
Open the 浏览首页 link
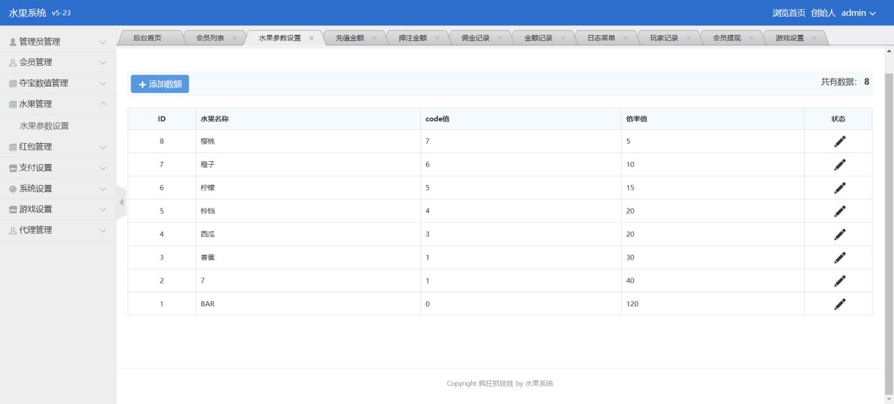tap(789, 13)
